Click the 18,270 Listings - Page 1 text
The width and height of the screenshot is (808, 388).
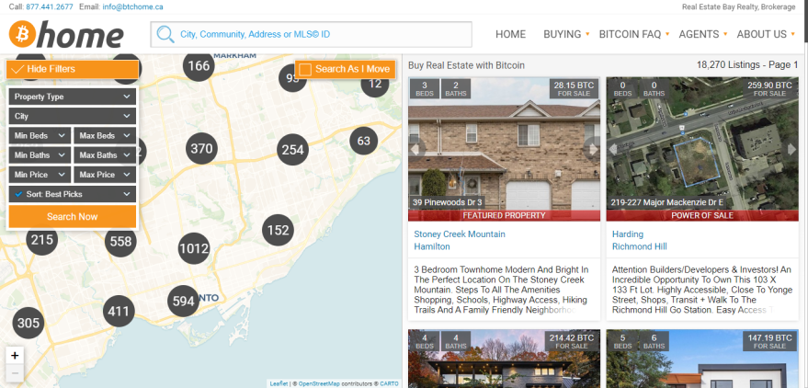tap(747, 65)
